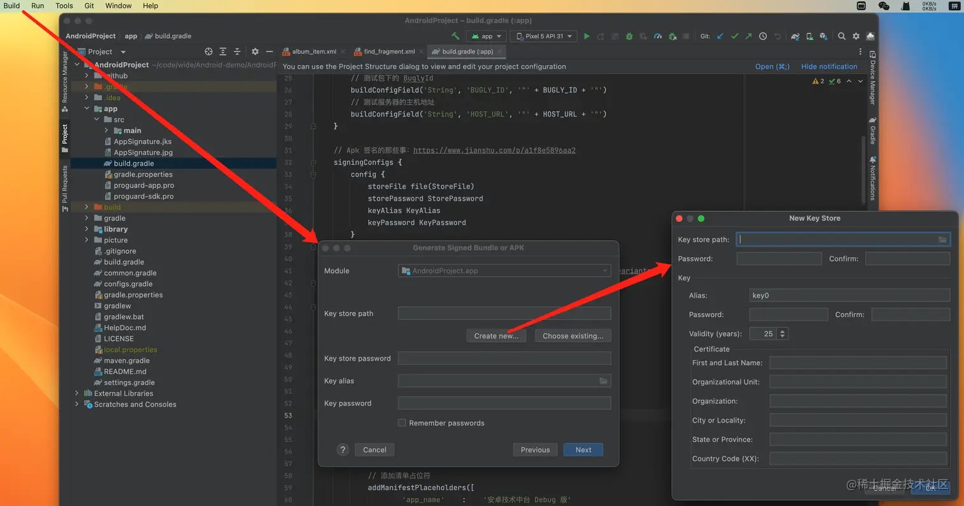
Task: Switch to find_fragment.xml tab
Action: pos(389,52)
